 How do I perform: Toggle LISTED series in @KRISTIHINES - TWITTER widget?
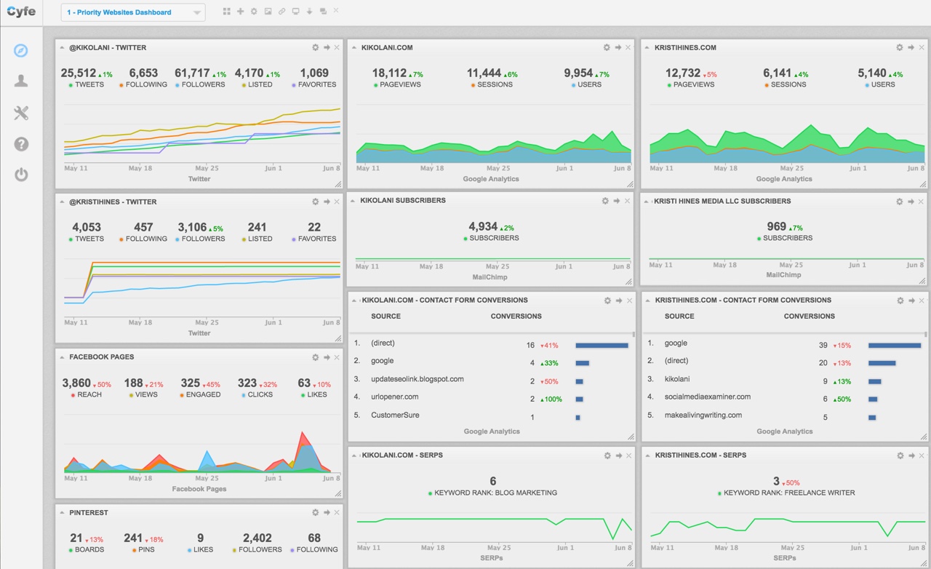[257, 239]
